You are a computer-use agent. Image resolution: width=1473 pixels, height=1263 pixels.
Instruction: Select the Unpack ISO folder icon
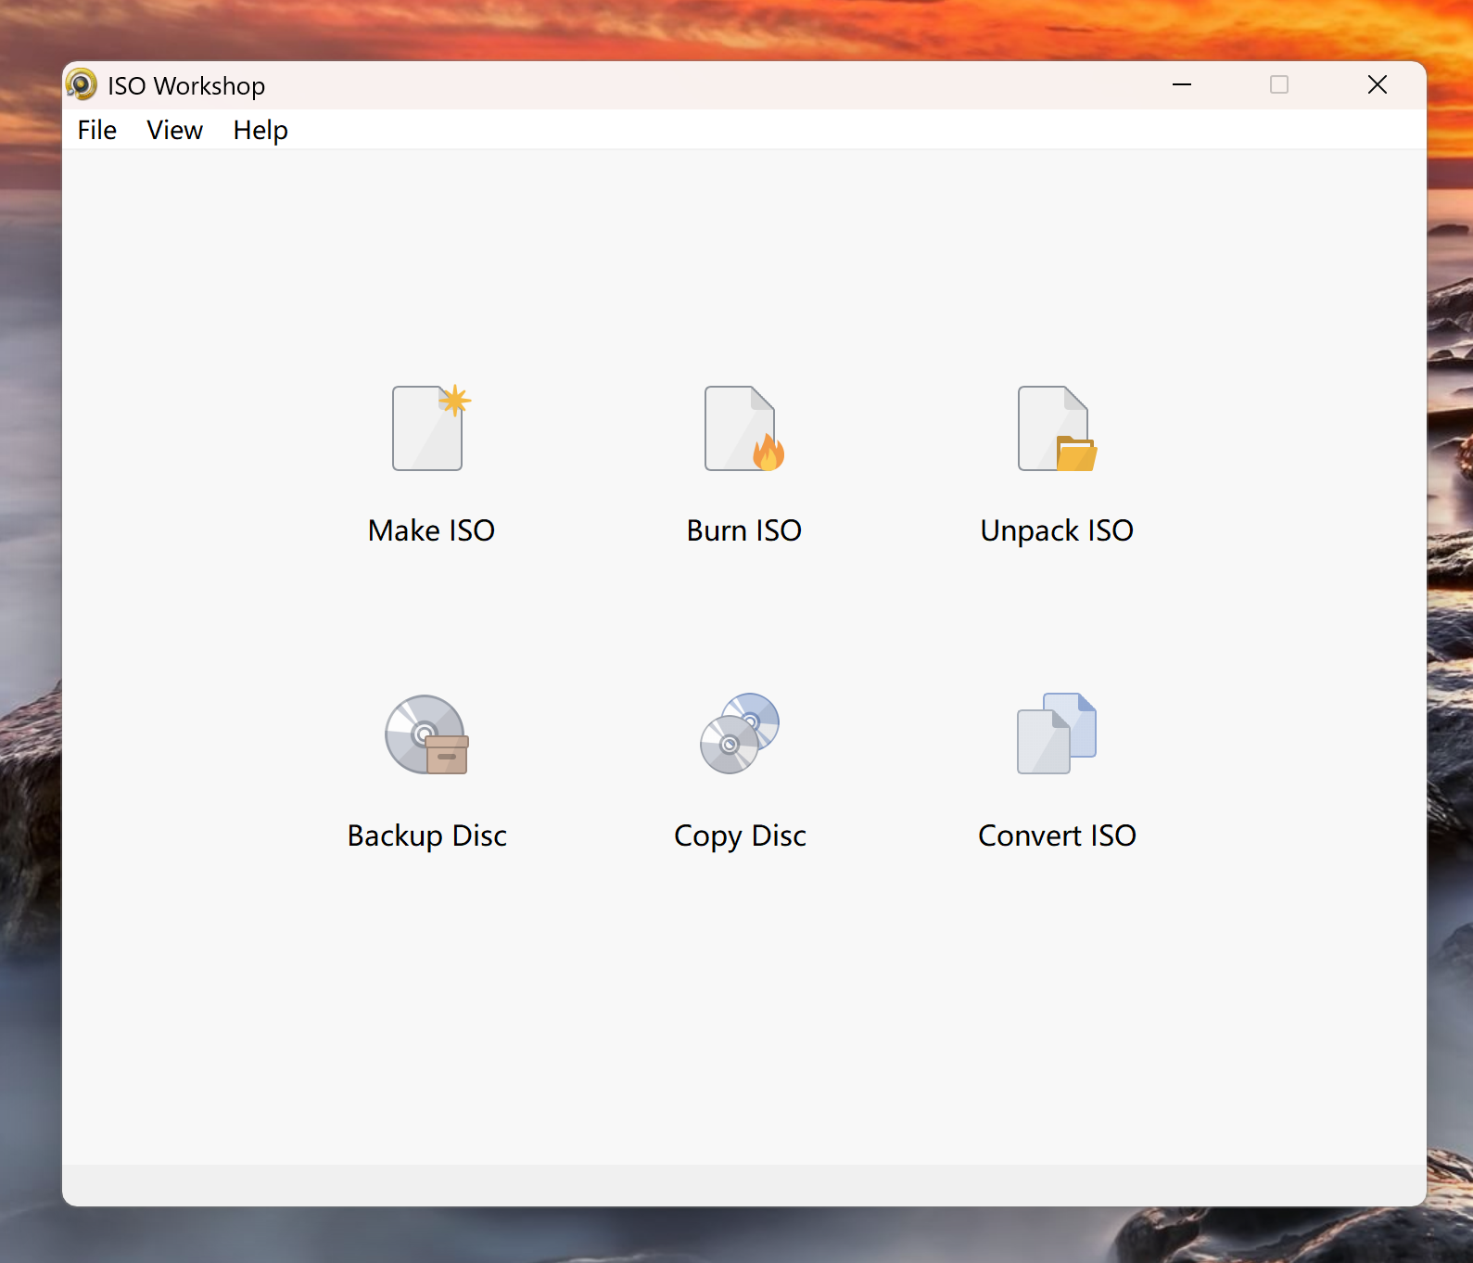pyautogui.click(x=1057, y=427)
